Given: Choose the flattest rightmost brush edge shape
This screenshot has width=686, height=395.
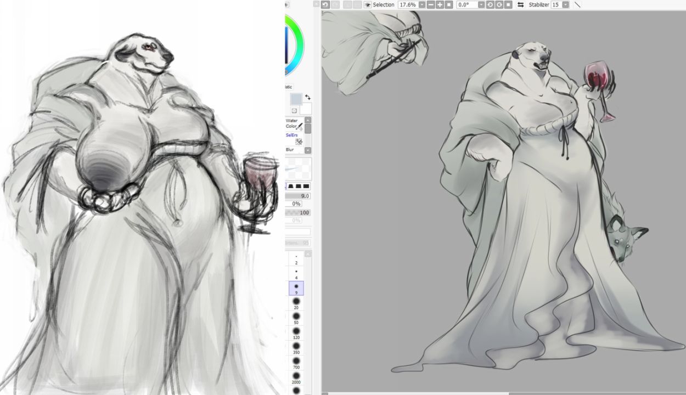Looking at the screenshot, I should pyautogui.click(x=306, y=187).
